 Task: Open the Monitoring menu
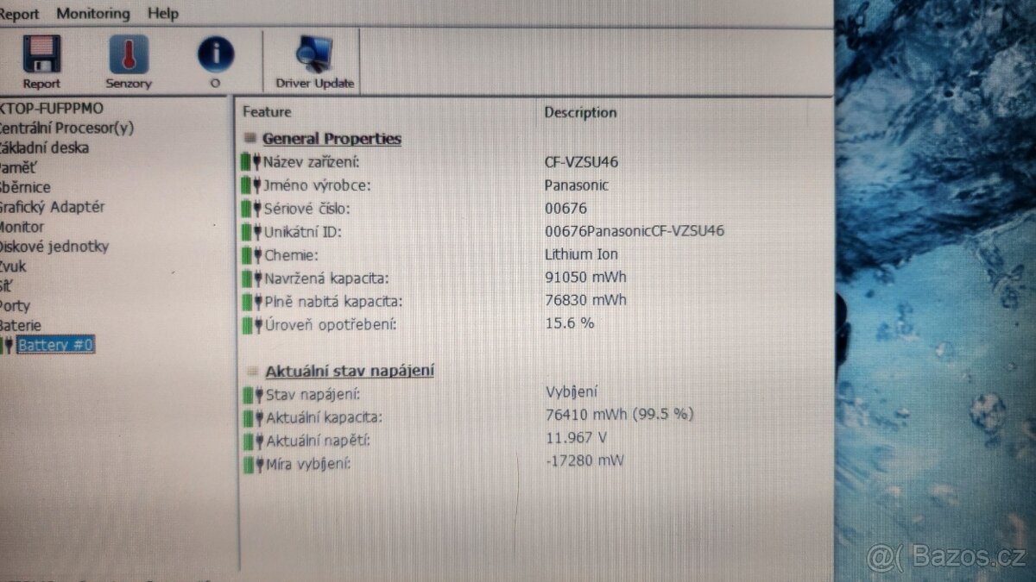92,13
